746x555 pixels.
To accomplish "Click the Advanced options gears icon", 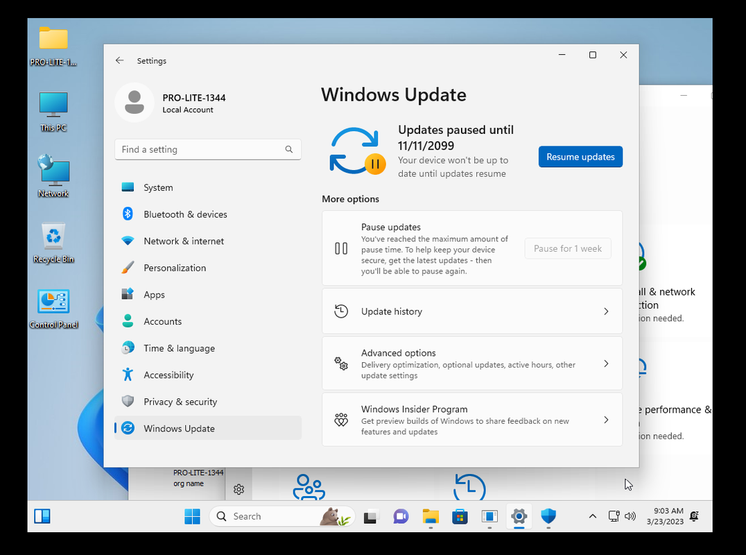I will [x=341, y=364].
